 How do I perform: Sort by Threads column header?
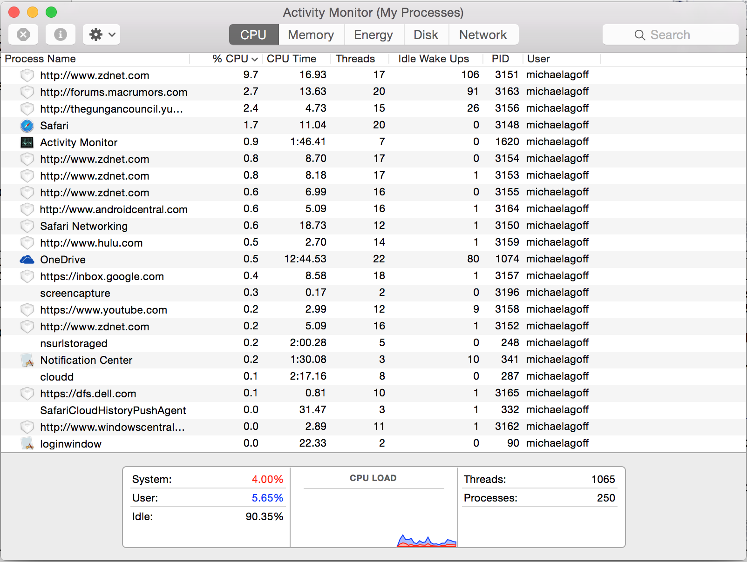(360, 59)
